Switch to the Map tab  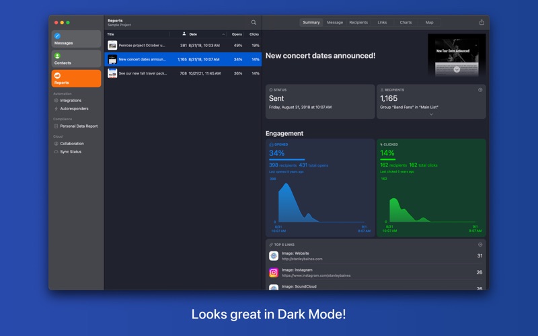point(429,22)
